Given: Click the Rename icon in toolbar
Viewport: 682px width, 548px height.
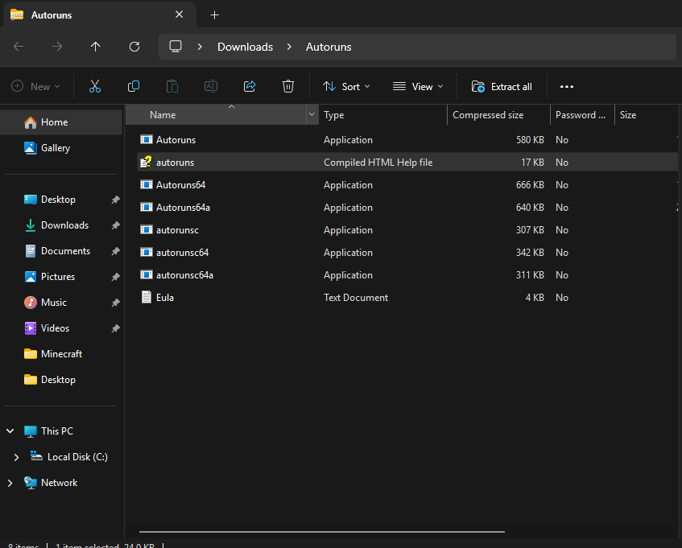Looking at the screenshot, I should 211,86.
